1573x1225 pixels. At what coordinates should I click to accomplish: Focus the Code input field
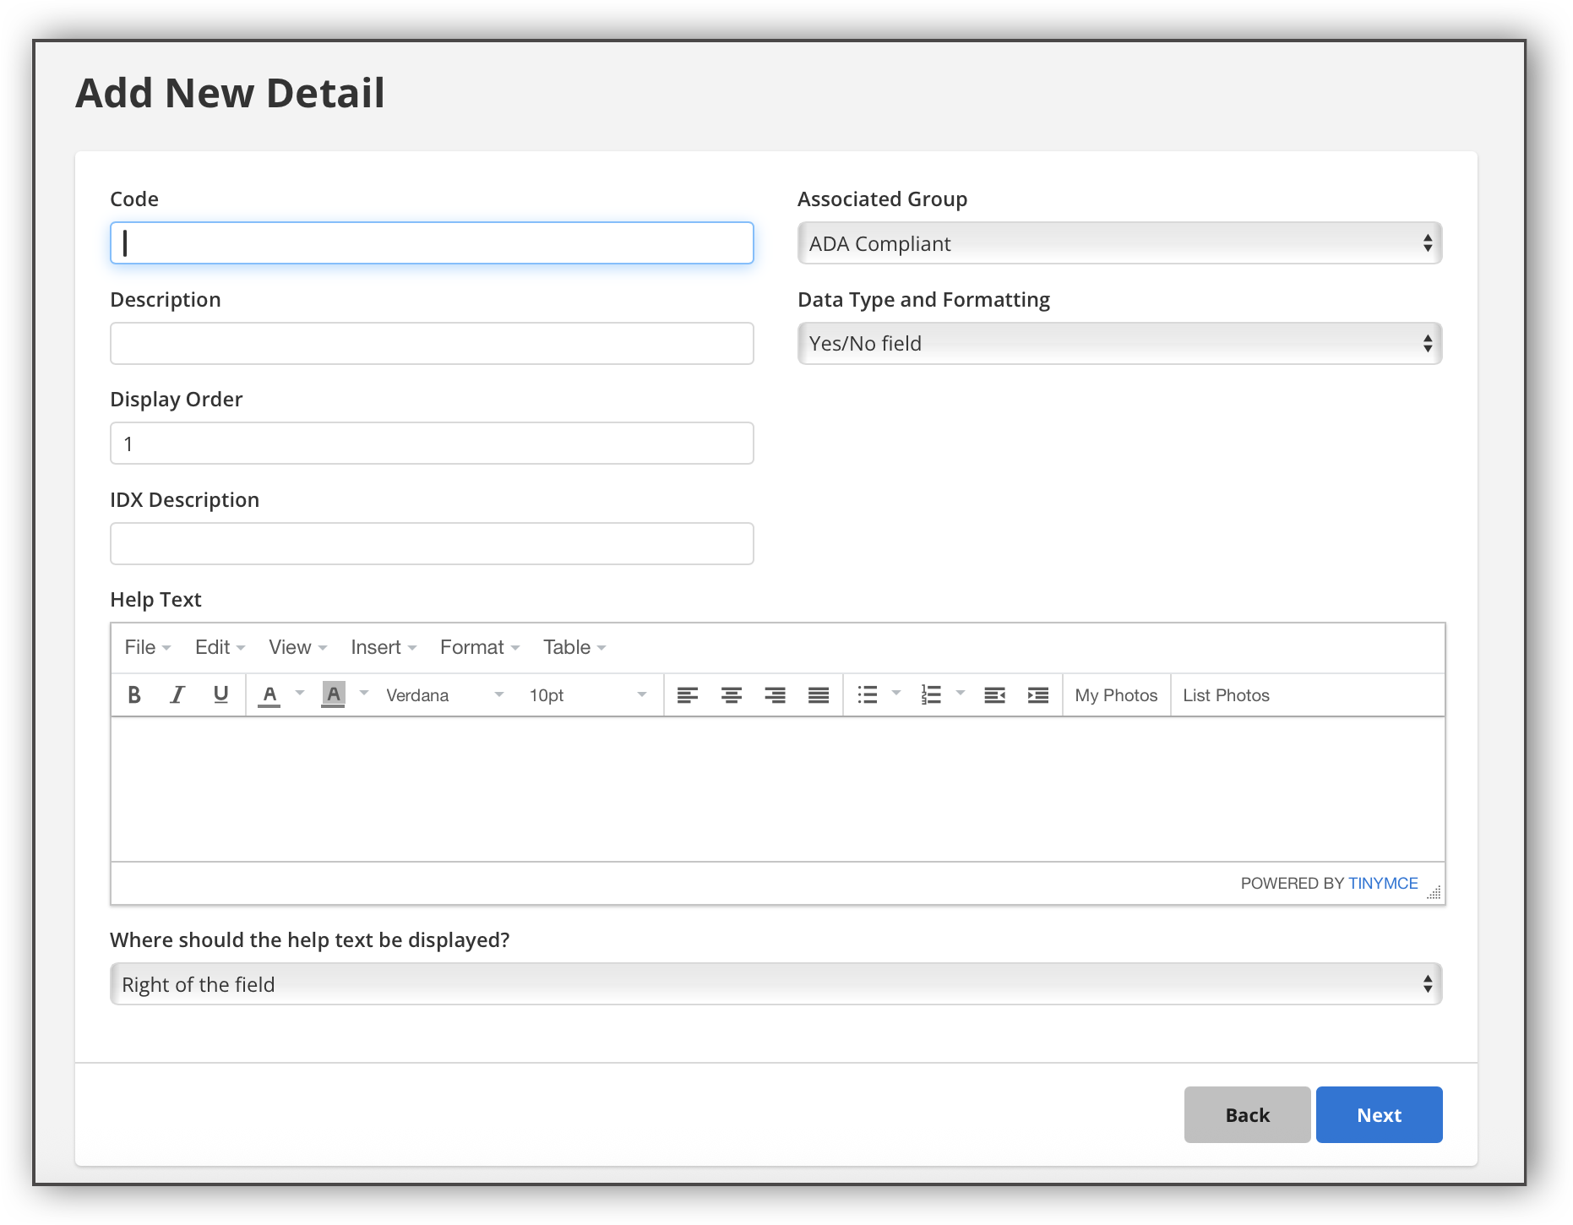[x=432, y=243]
